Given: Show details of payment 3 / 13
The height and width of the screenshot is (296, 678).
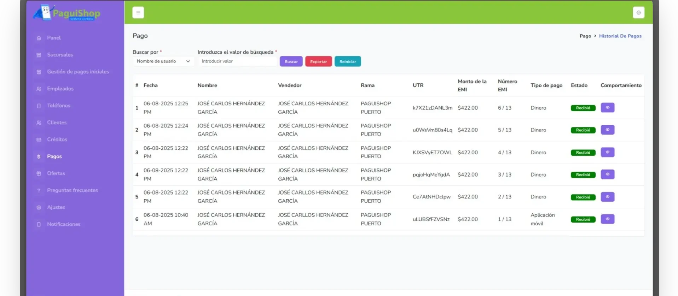Looking at the screenshot, I should (607, 174).
